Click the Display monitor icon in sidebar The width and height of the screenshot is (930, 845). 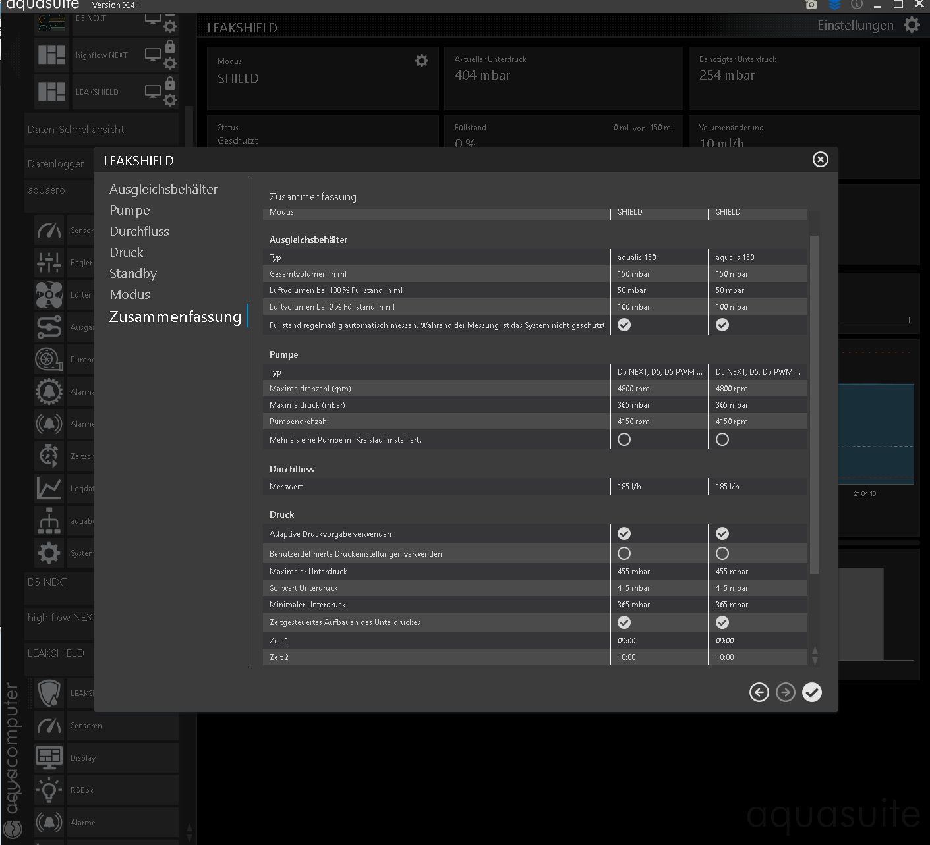click(49, 758)
